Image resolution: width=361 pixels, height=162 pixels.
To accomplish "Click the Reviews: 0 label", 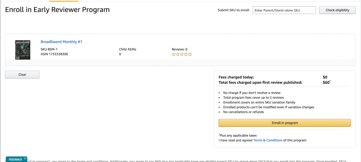I will 179,49.
